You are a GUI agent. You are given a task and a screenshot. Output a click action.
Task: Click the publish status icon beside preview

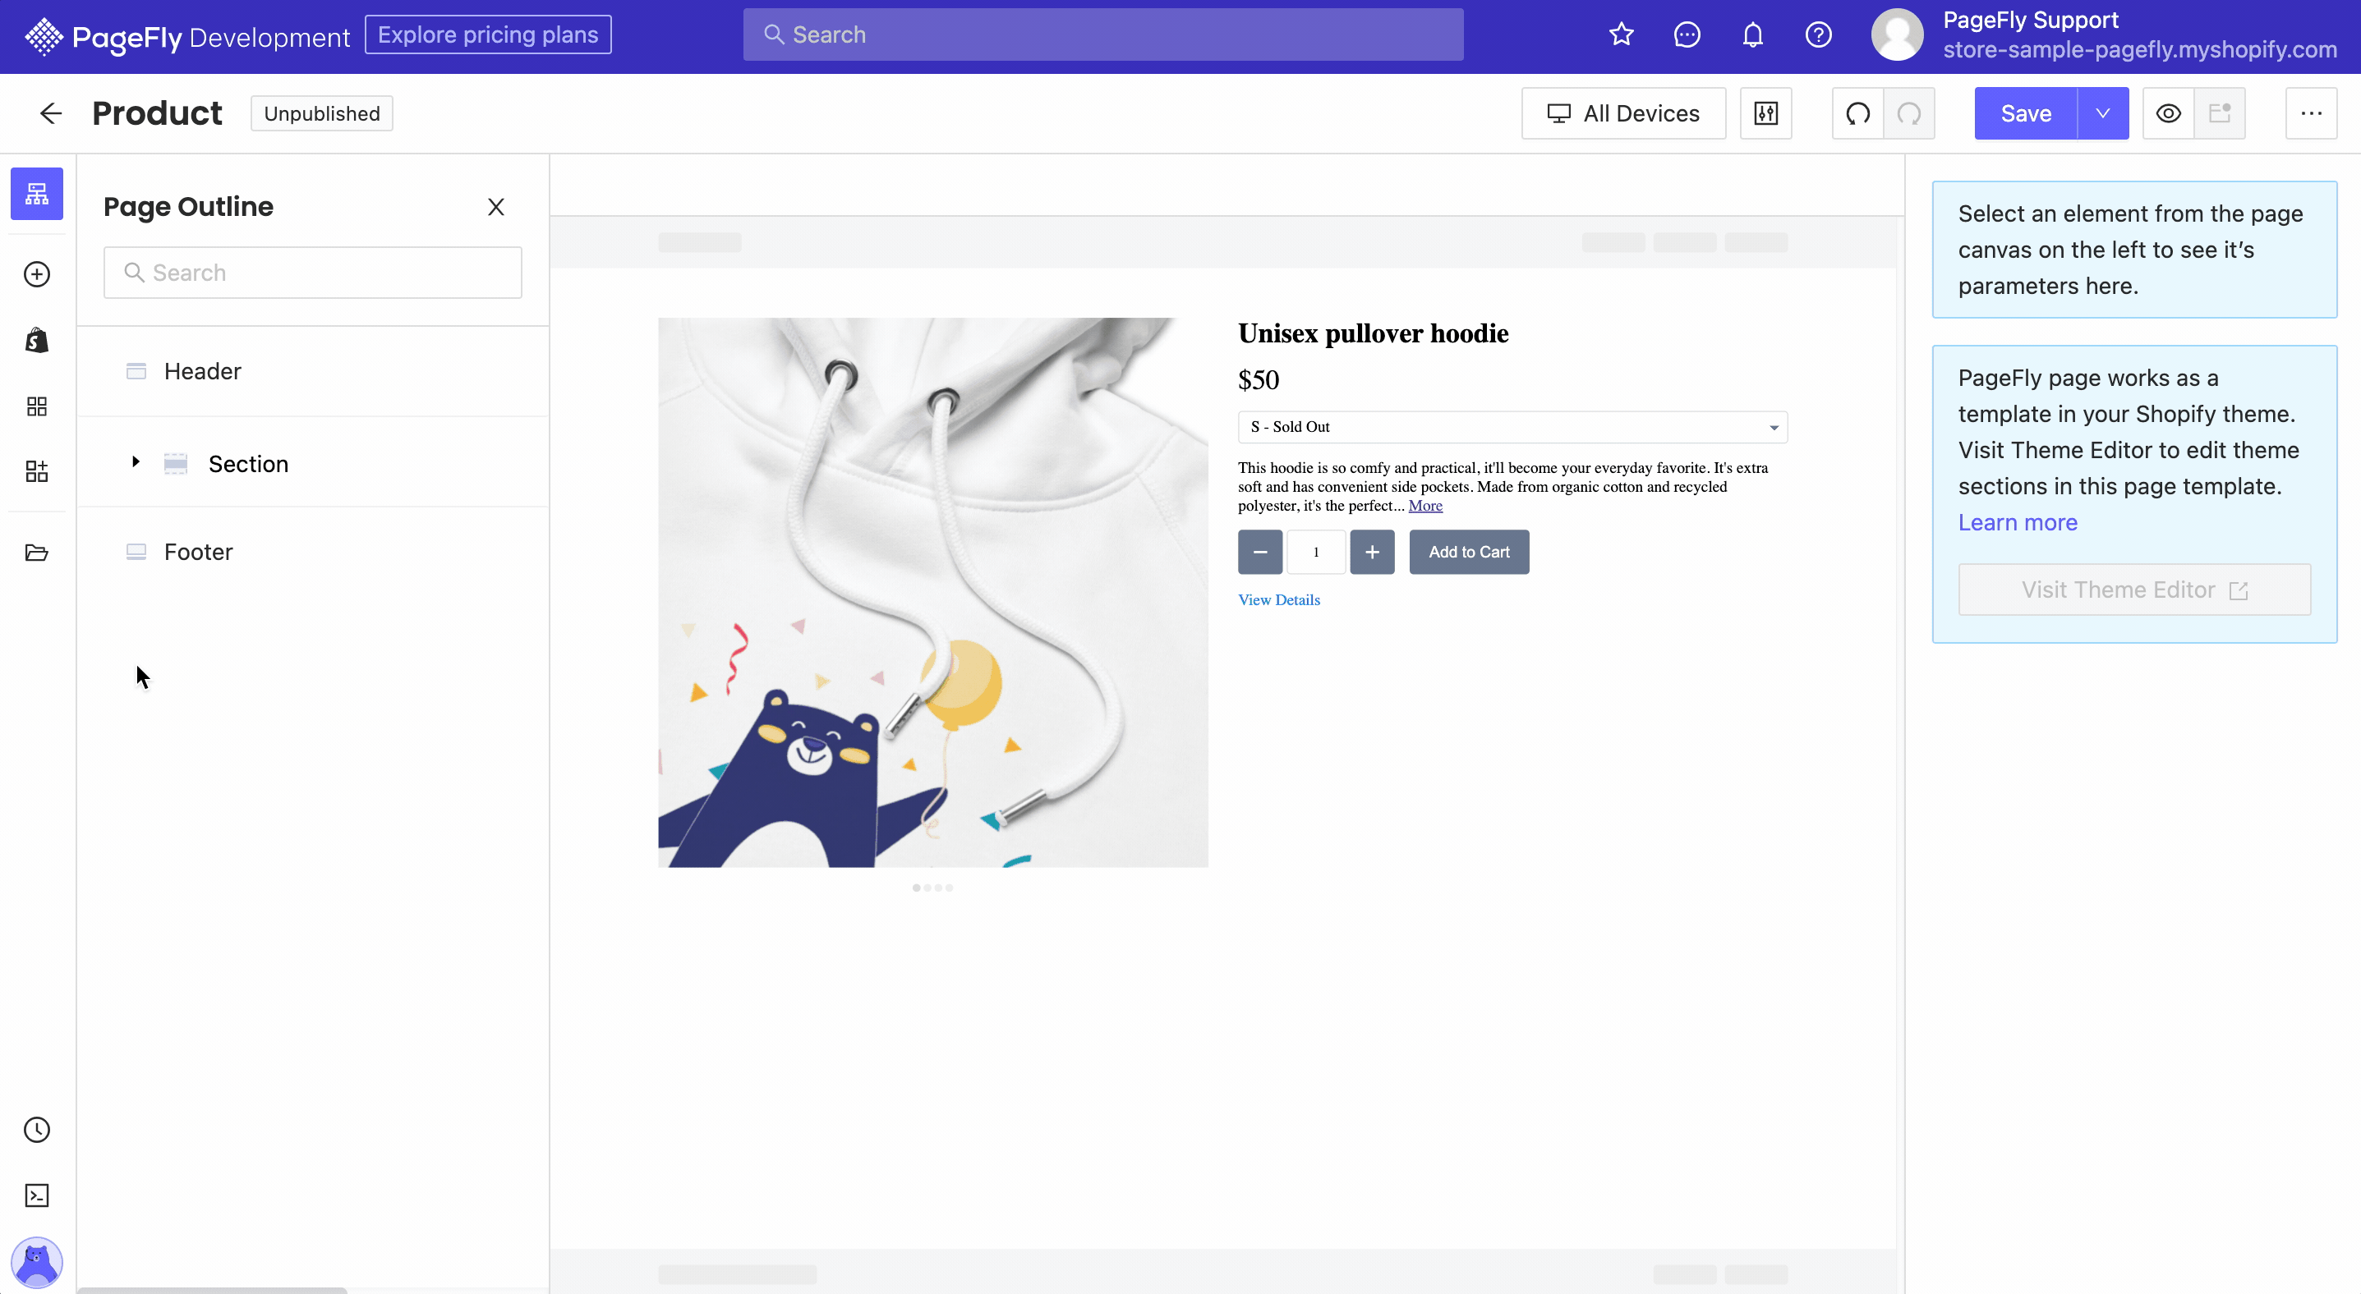point(2220,113)
